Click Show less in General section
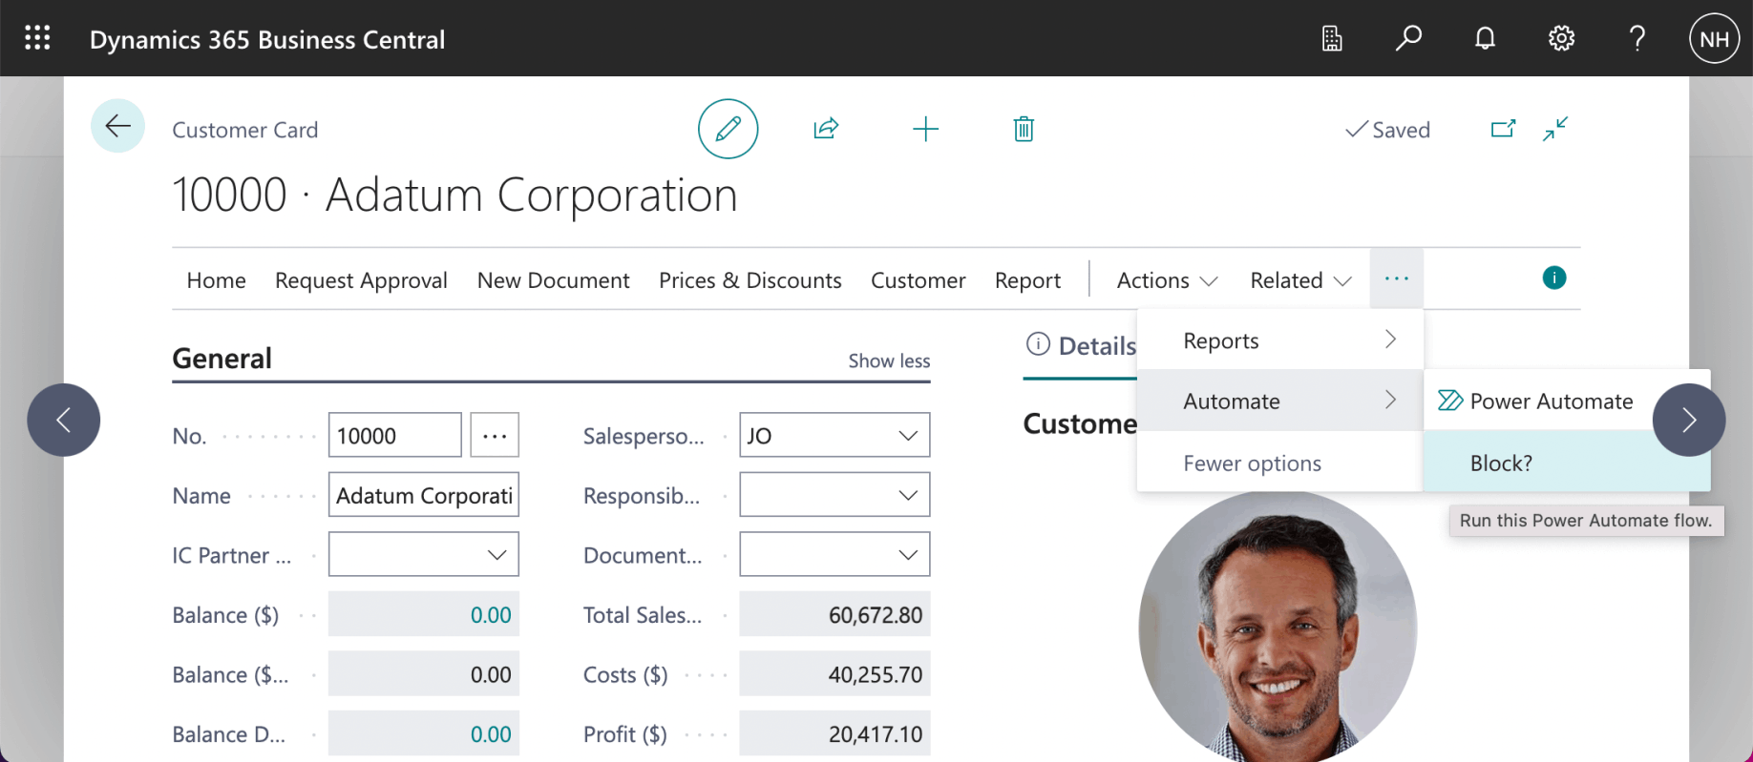This screenshot has height=762, width=1753. [889, 360]
